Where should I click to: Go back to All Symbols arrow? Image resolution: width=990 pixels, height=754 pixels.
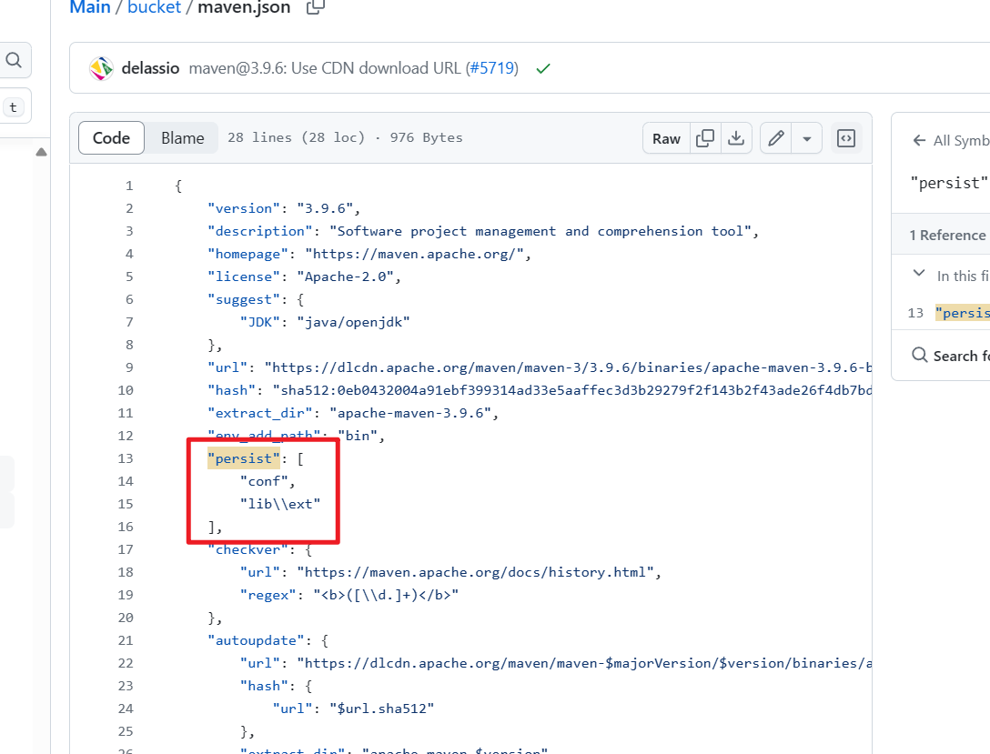(919, 140)
